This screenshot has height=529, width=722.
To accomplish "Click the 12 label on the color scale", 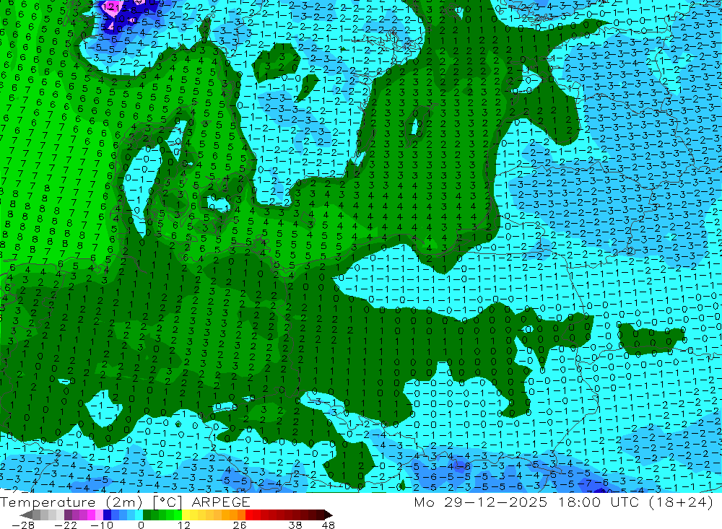I will pos(184,525).
